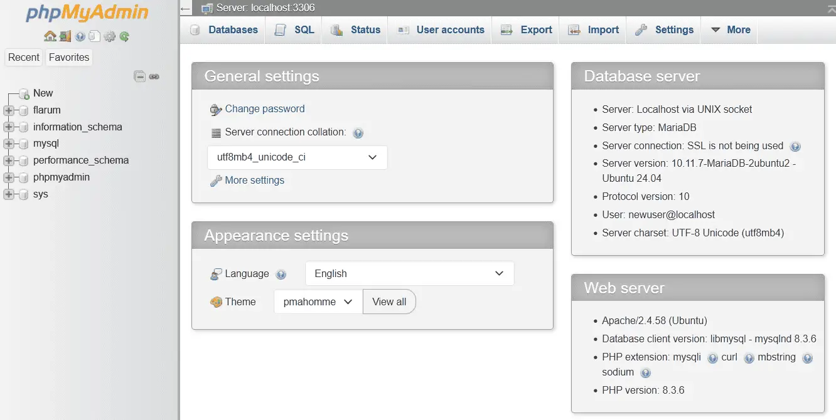This screenshot has width=836, height=420.
Task: Click the Recent tables button
Action: [24, 57]
